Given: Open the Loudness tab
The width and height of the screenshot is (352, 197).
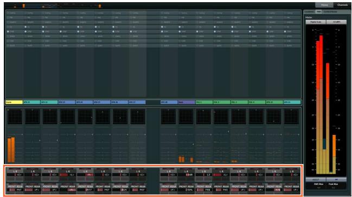Looking at the screenshot, I should tap(309, 12).
